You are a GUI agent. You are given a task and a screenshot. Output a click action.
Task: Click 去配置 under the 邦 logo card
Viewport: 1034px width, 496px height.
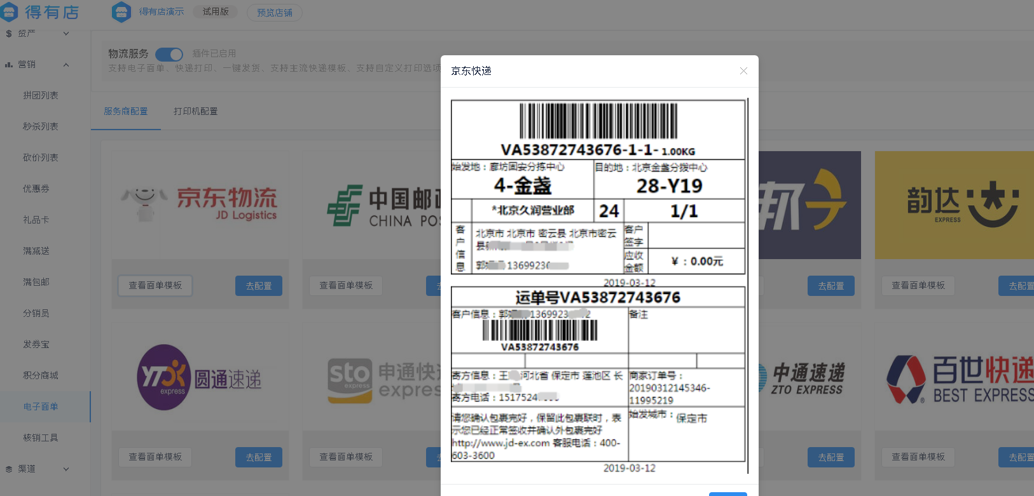pyautogui.click(x=831, y=286)
